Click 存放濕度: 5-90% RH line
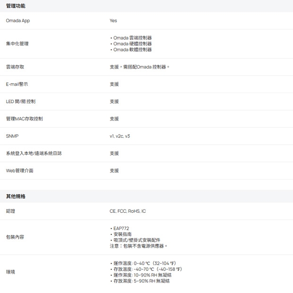 click(x=141, y=281)
